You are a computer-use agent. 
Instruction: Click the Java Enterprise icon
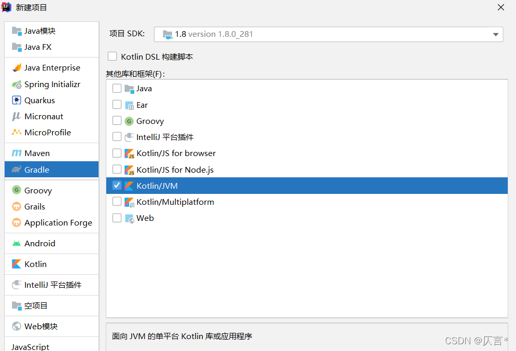coord(17,68)
